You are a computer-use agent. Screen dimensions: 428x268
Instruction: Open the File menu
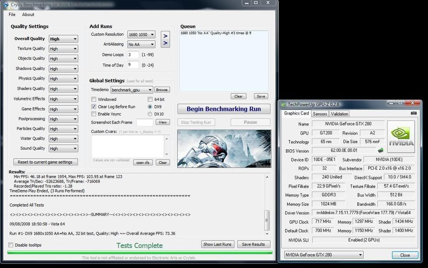(12, 15)
